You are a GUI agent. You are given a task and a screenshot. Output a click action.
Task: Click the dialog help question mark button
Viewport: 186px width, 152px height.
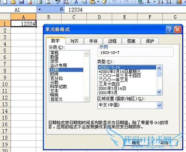tap(169, 30)
